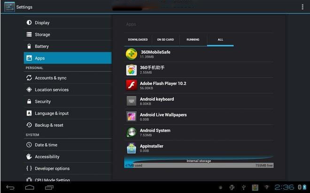Click the battery indicator in status bar
Image resolution: width=310 pixels, height=193 pixels.
[x=304, y=187]
